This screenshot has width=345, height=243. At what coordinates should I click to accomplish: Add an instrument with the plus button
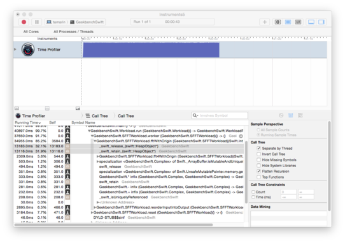pos(265,22)
